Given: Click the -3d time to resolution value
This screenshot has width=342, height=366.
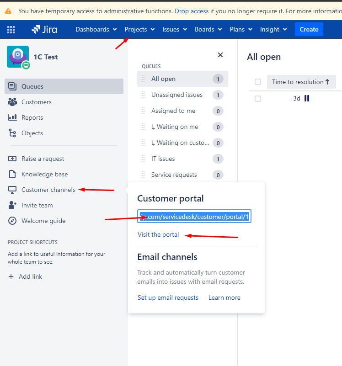Looking at the screenshot, I should coord(295,99).
